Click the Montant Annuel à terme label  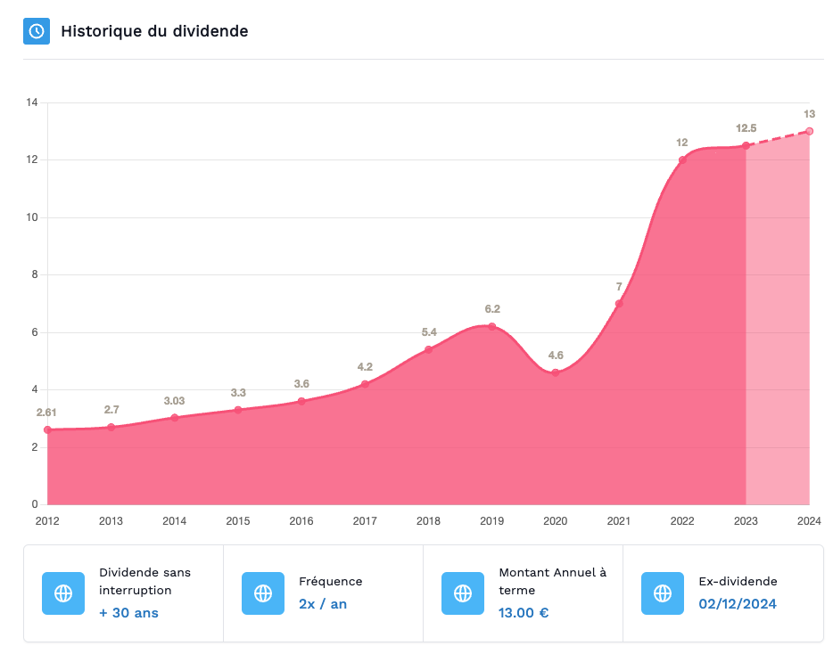[x=552, y=581]
